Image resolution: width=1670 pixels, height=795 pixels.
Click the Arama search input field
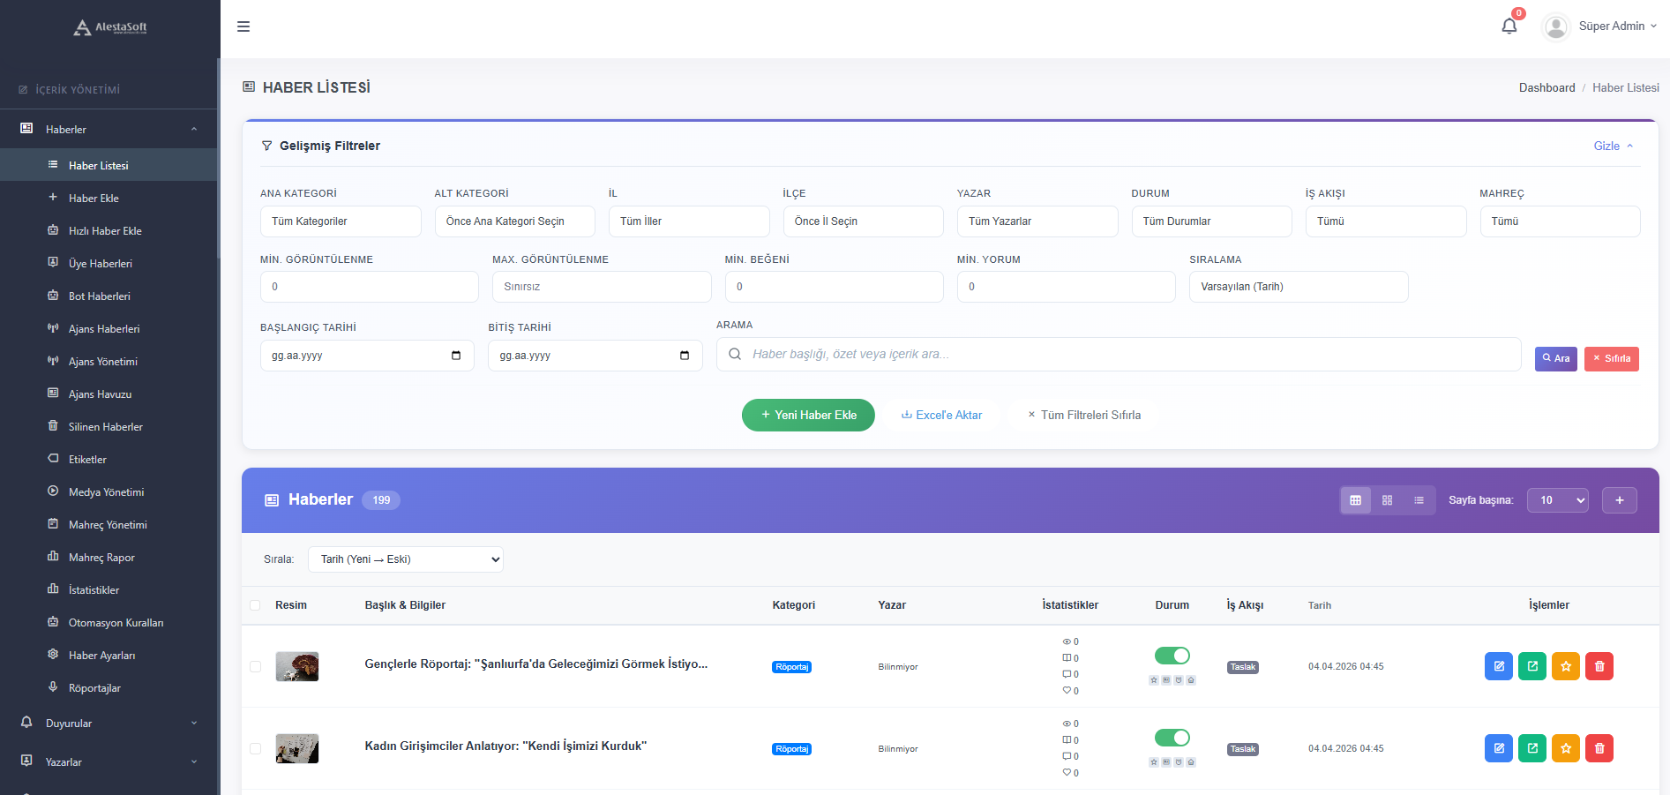click(1119, 355)
